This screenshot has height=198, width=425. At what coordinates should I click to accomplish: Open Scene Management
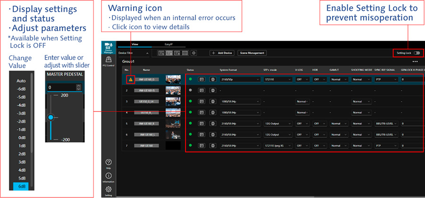coord(252,53)
